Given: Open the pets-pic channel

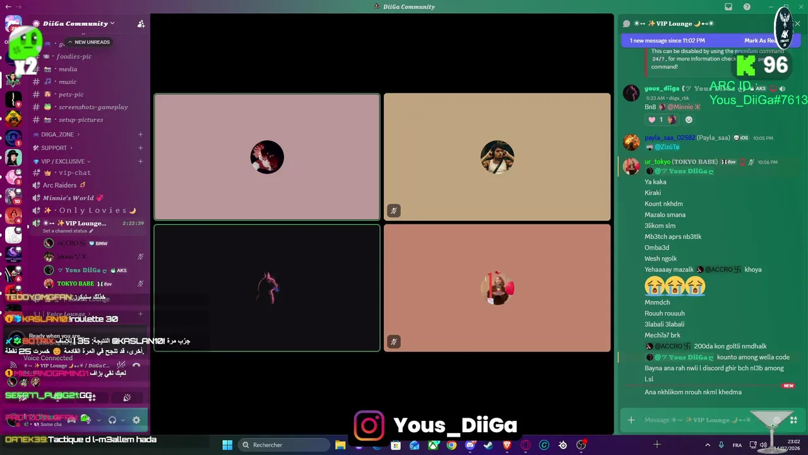Looking at the screenshot, I should coord(88,94).
